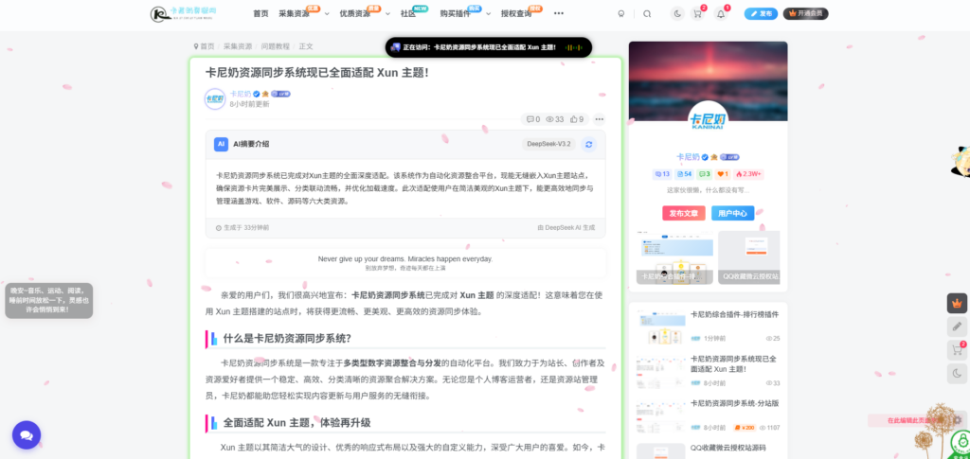Click the pink 发布文章 button

point(684,213)
